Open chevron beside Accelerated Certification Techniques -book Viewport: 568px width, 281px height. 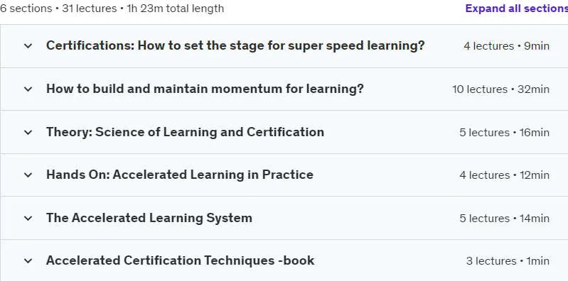coord(28,260)
